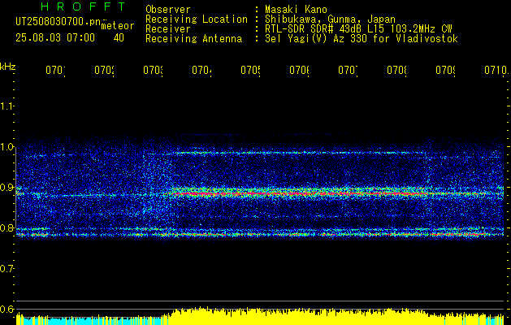
Task: Click the 0710 time marker
Action: point(496,71)
